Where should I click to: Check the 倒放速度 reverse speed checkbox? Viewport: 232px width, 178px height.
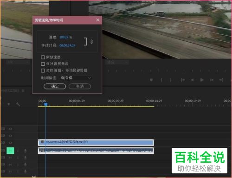(43, 57)
